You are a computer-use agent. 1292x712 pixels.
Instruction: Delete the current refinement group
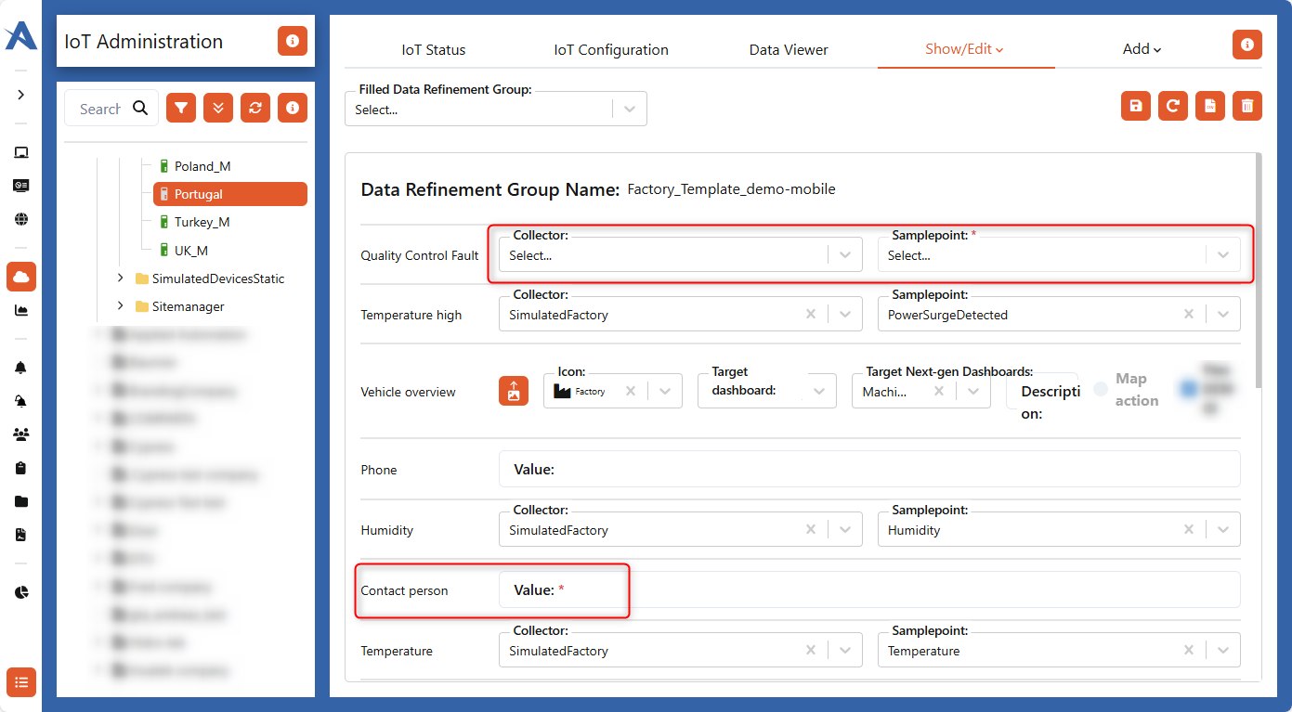click(1246, 106)
